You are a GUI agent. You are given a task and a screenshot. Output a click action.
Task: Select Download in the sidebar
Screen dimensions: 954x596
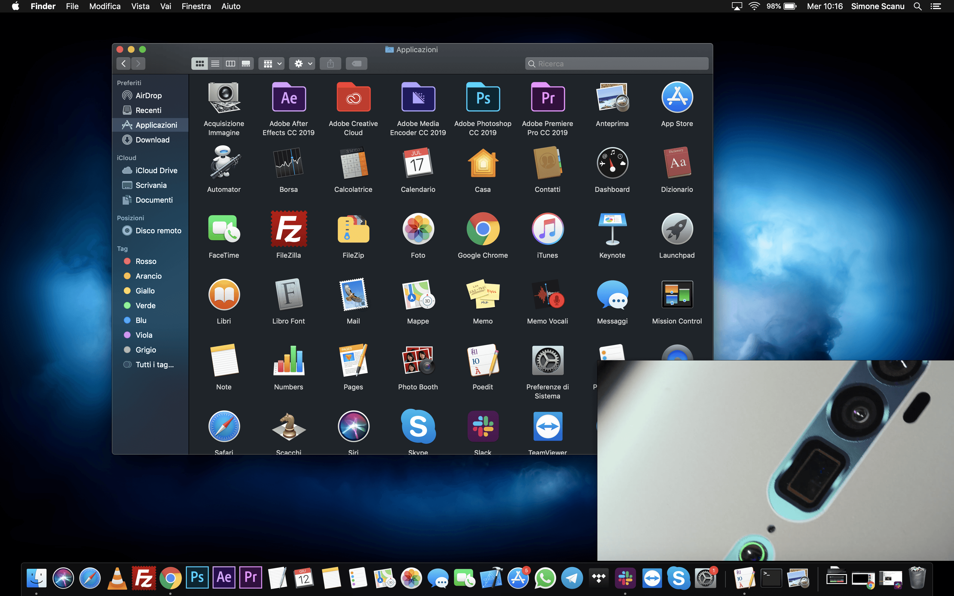pyautogui.click(x=152, y=140)
